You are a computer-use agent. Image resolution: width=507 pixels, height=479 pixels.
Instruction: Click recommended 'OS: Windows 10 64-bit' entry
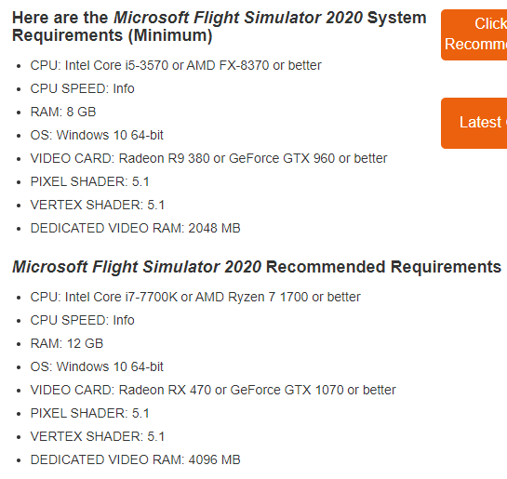pyautogui.click(x=97, y=366)
